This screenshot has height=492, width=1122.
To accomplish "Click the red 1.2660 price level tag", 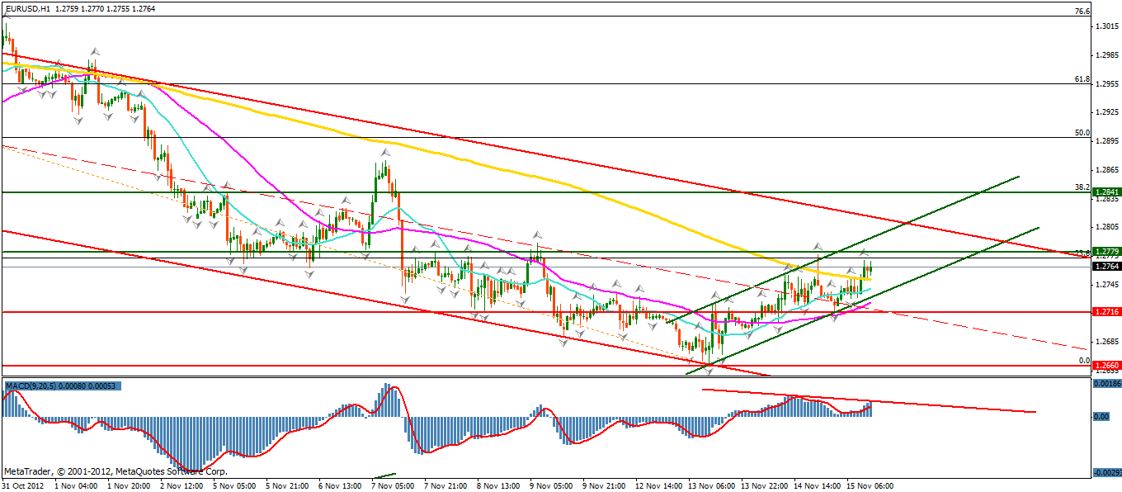I will click(x=1105, y=365).
